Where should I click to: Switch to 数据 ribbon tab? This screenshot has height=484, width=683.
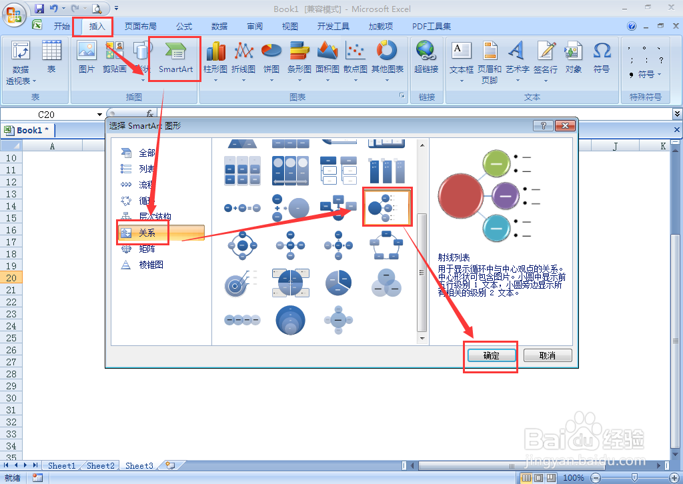(219, 27)
